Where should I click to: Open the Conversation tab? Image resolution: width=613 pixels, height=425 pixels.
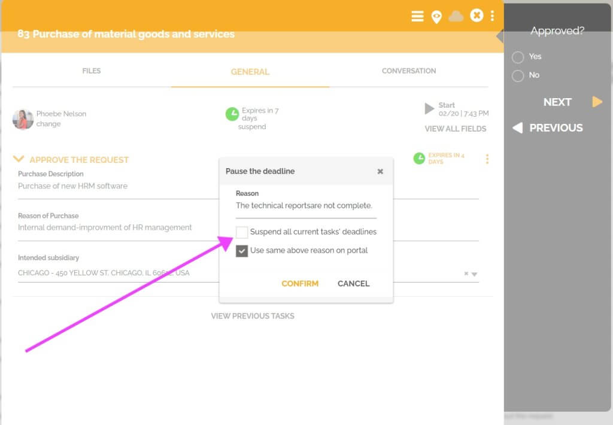pos(409,71)
